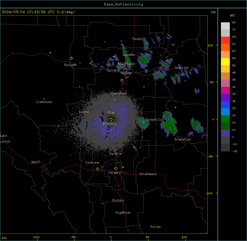Click the Ponoka town label
Viewport: 247px width, 241px height.
[x=138, y=39]
